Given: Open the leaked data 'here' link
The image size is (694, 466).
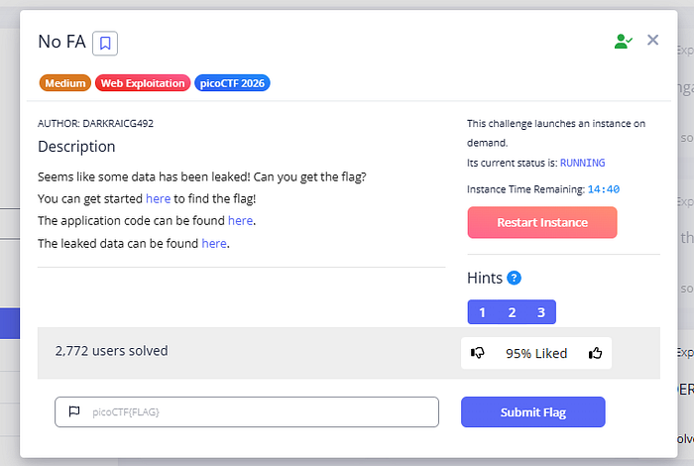Looking at the screenshot, I should tap(214, 243).
